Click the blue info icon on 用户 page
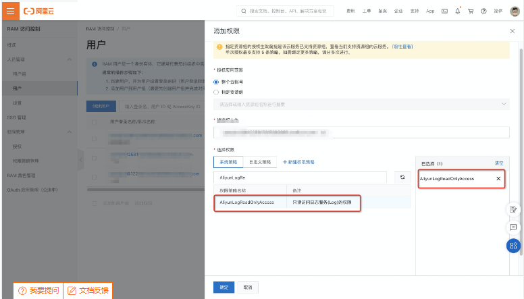524x299 pixels. [x=95, y=64]
